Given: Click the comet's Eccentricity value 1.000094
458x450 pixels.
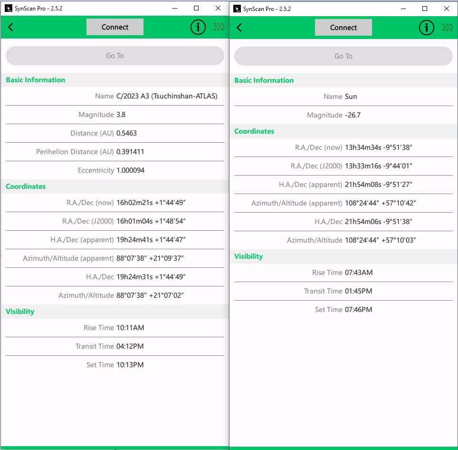Looking at the screenshot, I should point(130,170).
